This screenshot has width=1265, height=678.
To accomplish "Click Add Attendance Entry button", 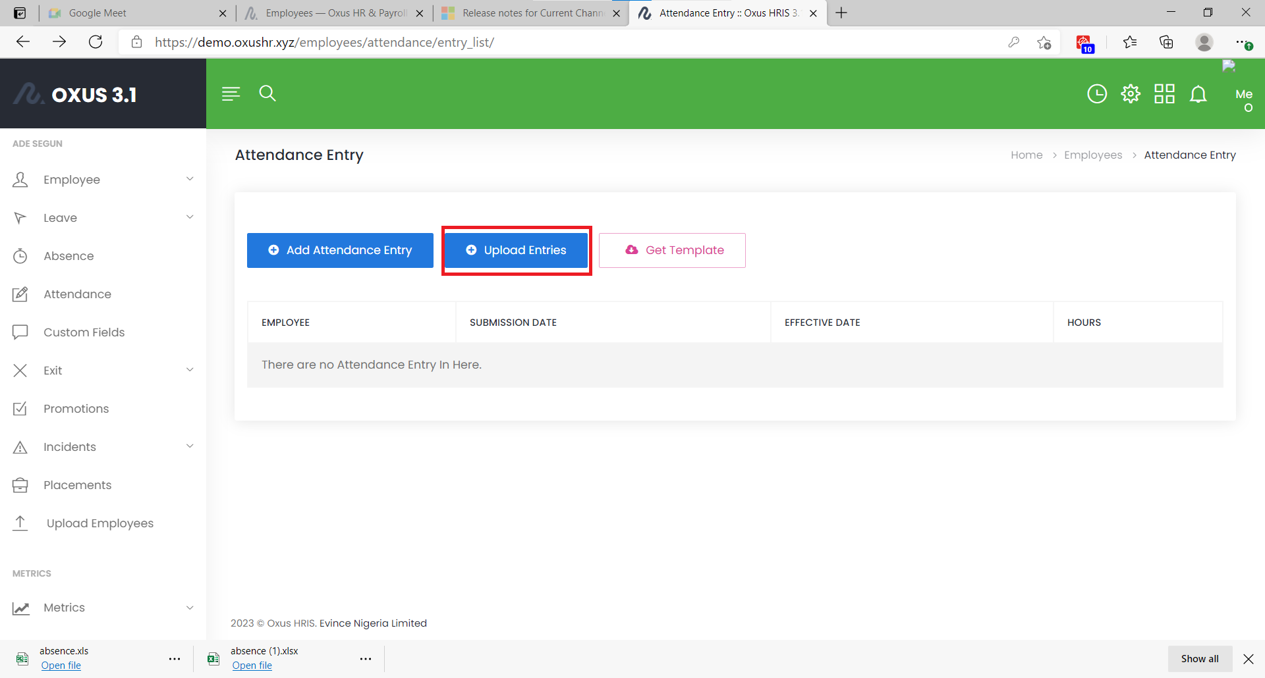I will (340, 250).
